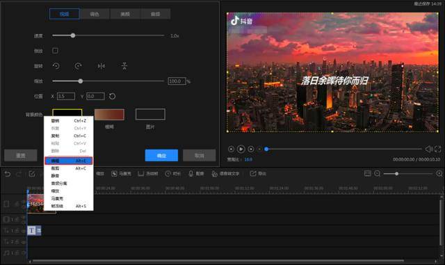Screen dimensions: 445x265
Task: Flip video horizontally icon
Action: coord(101,66)
